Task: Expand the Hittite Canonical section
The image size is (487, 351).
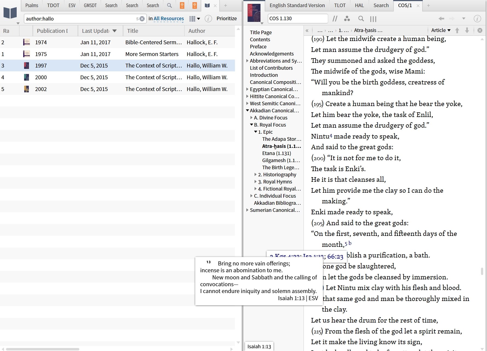Action: (x=247, y=96)
